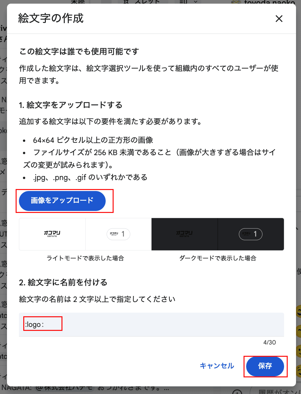This screenshot has width=301, height=394.
Task: Open the 未読 filter above the dialog
Action: [78, 2]
